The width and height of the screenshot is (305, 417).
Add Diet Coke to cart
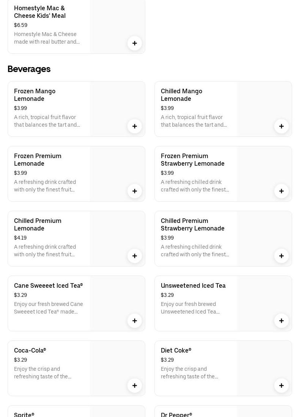(x=281, y=386)
